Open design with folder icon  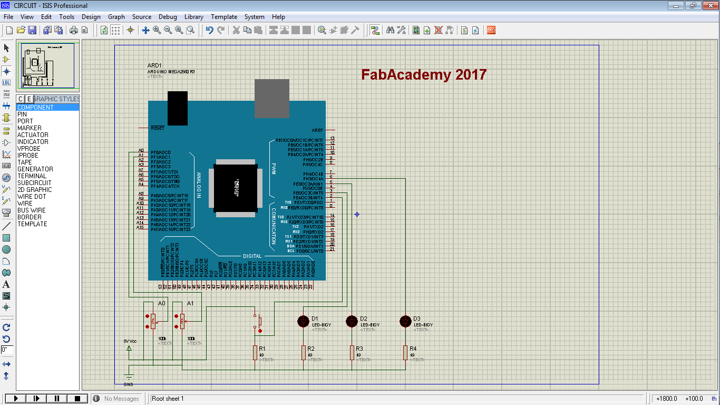tap(21, 30)
